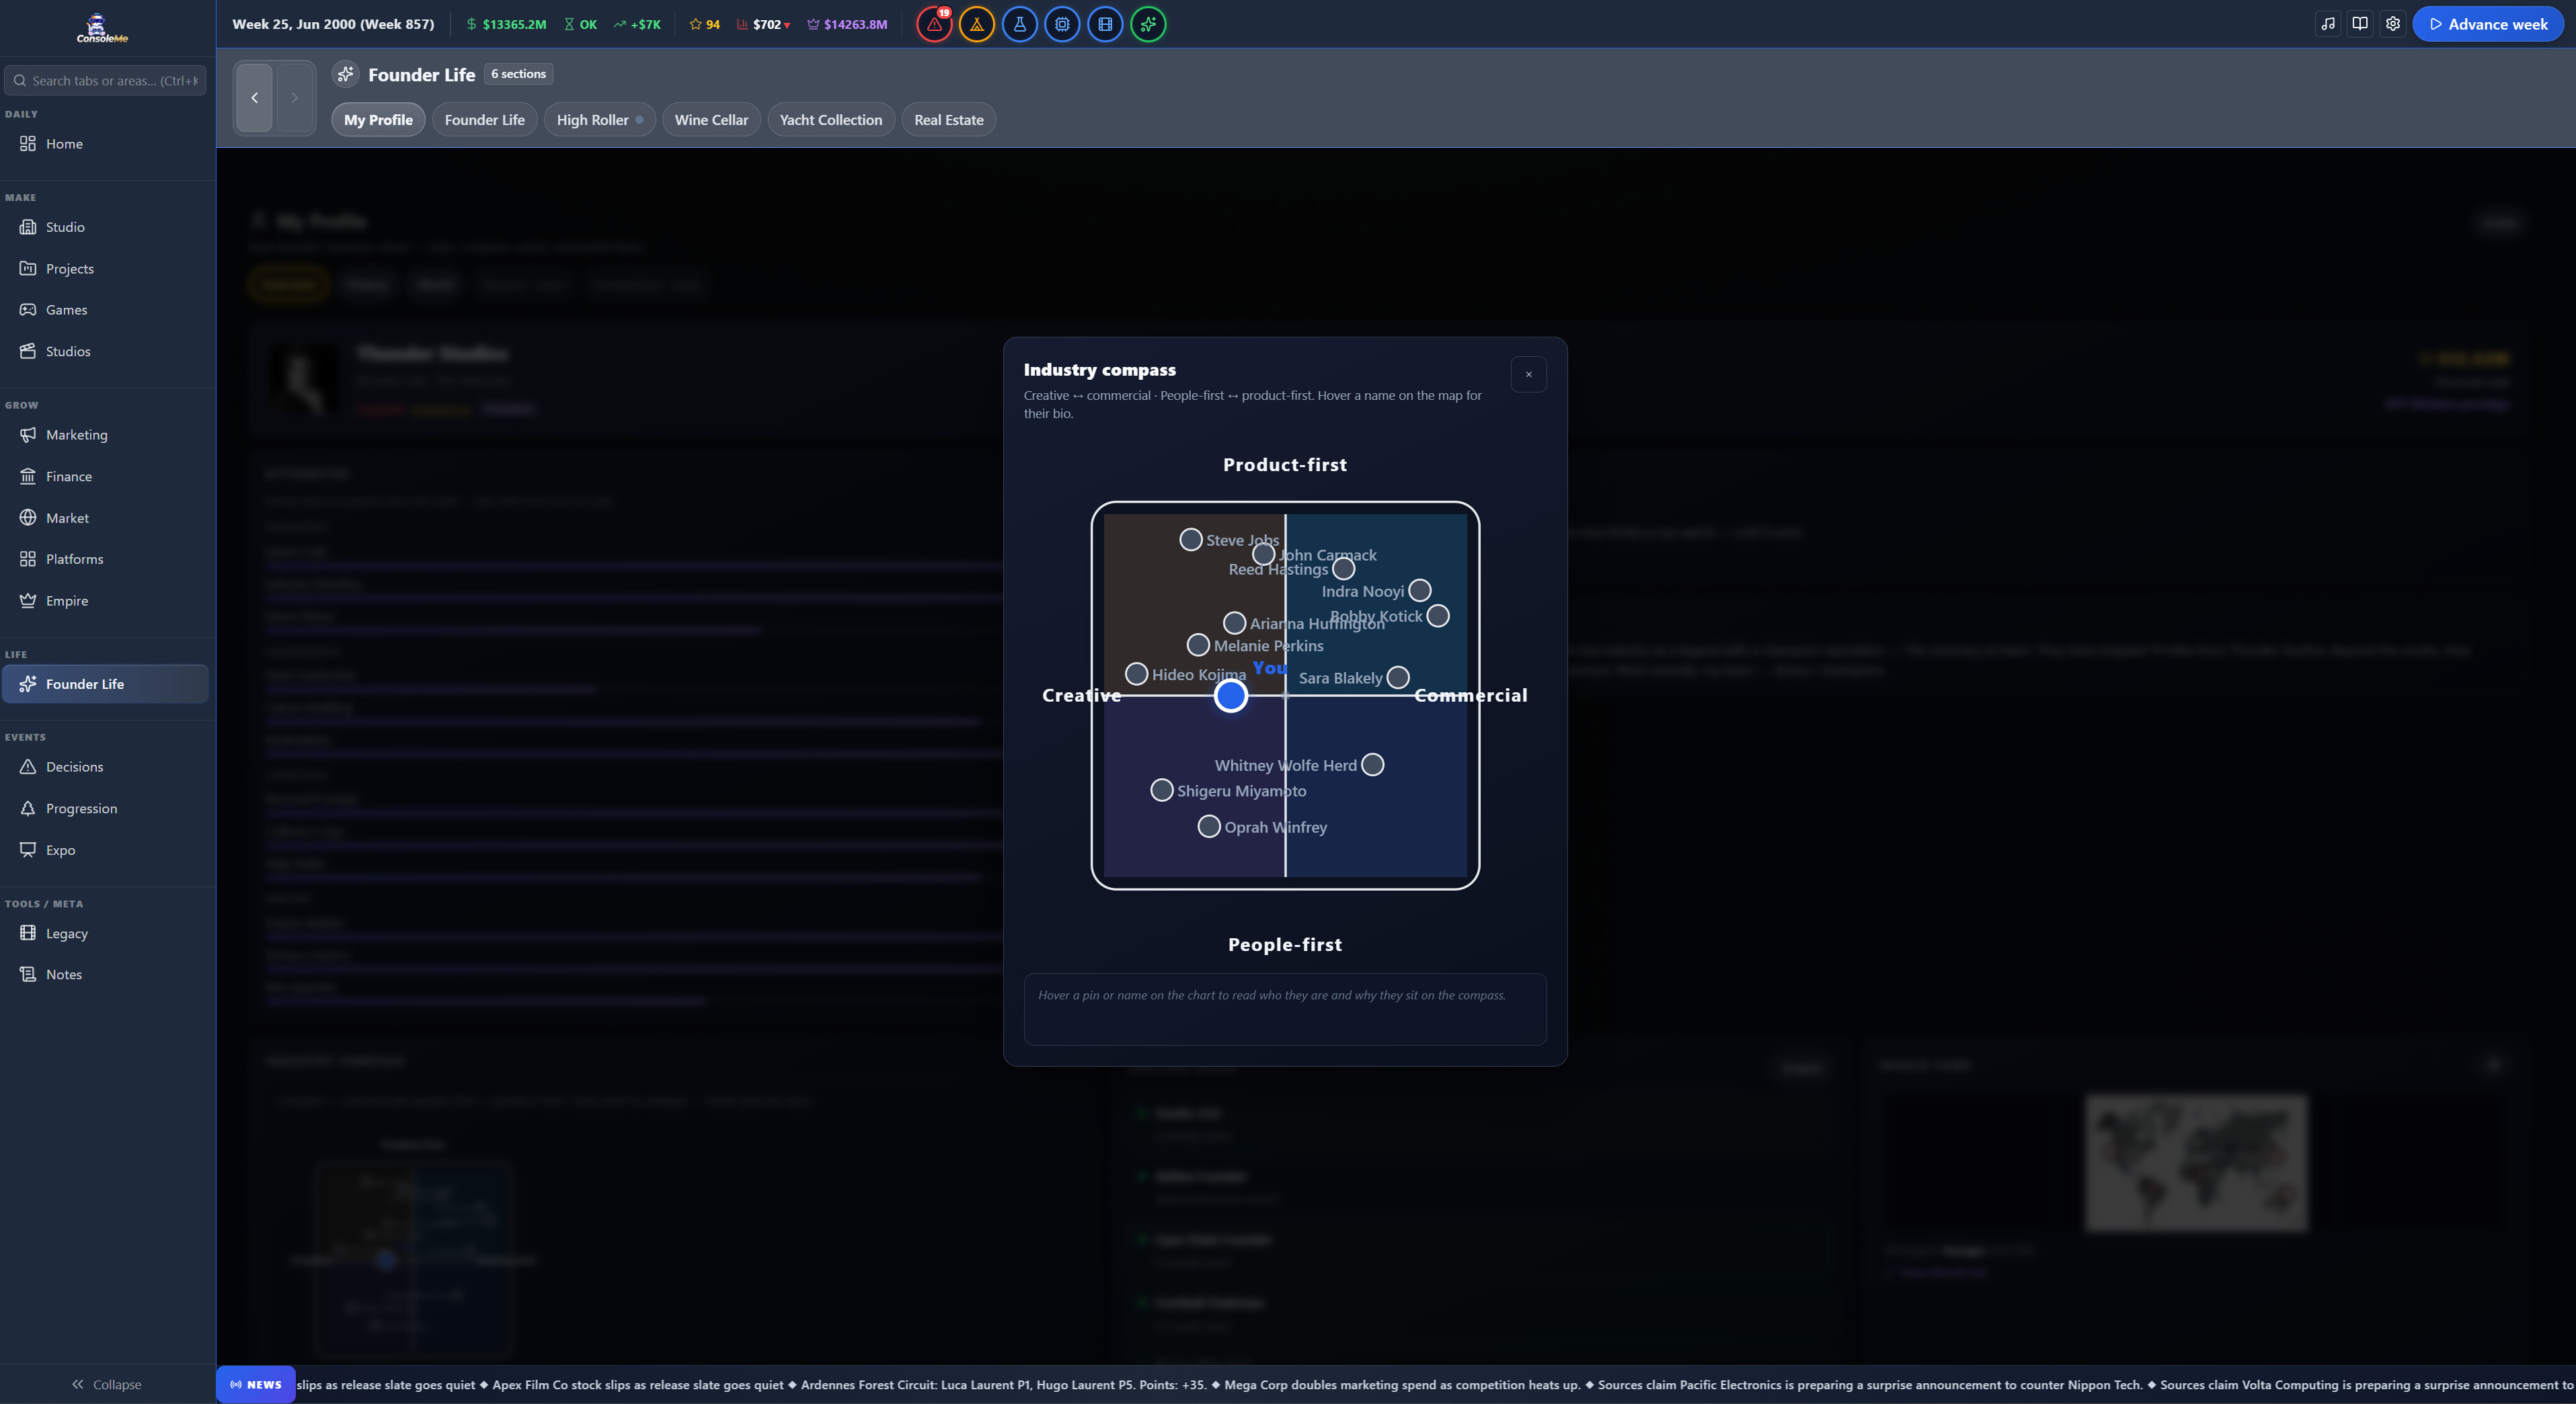The image size is (2576, 1404).
Task: Select the Melanie Perkins pin
Action: click(x=1198, y=645)
